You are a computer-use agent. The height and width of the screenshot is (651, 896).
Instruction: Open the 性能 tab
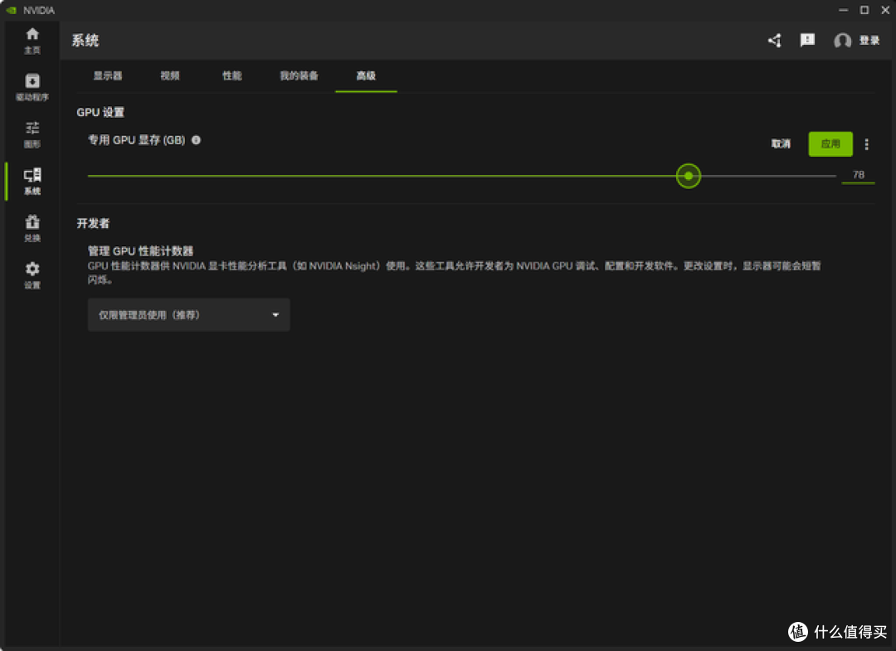pos(232,75)
